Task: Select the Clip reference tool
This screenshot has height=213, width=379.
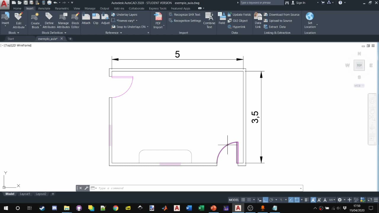Action: click(x=96, y=19)
